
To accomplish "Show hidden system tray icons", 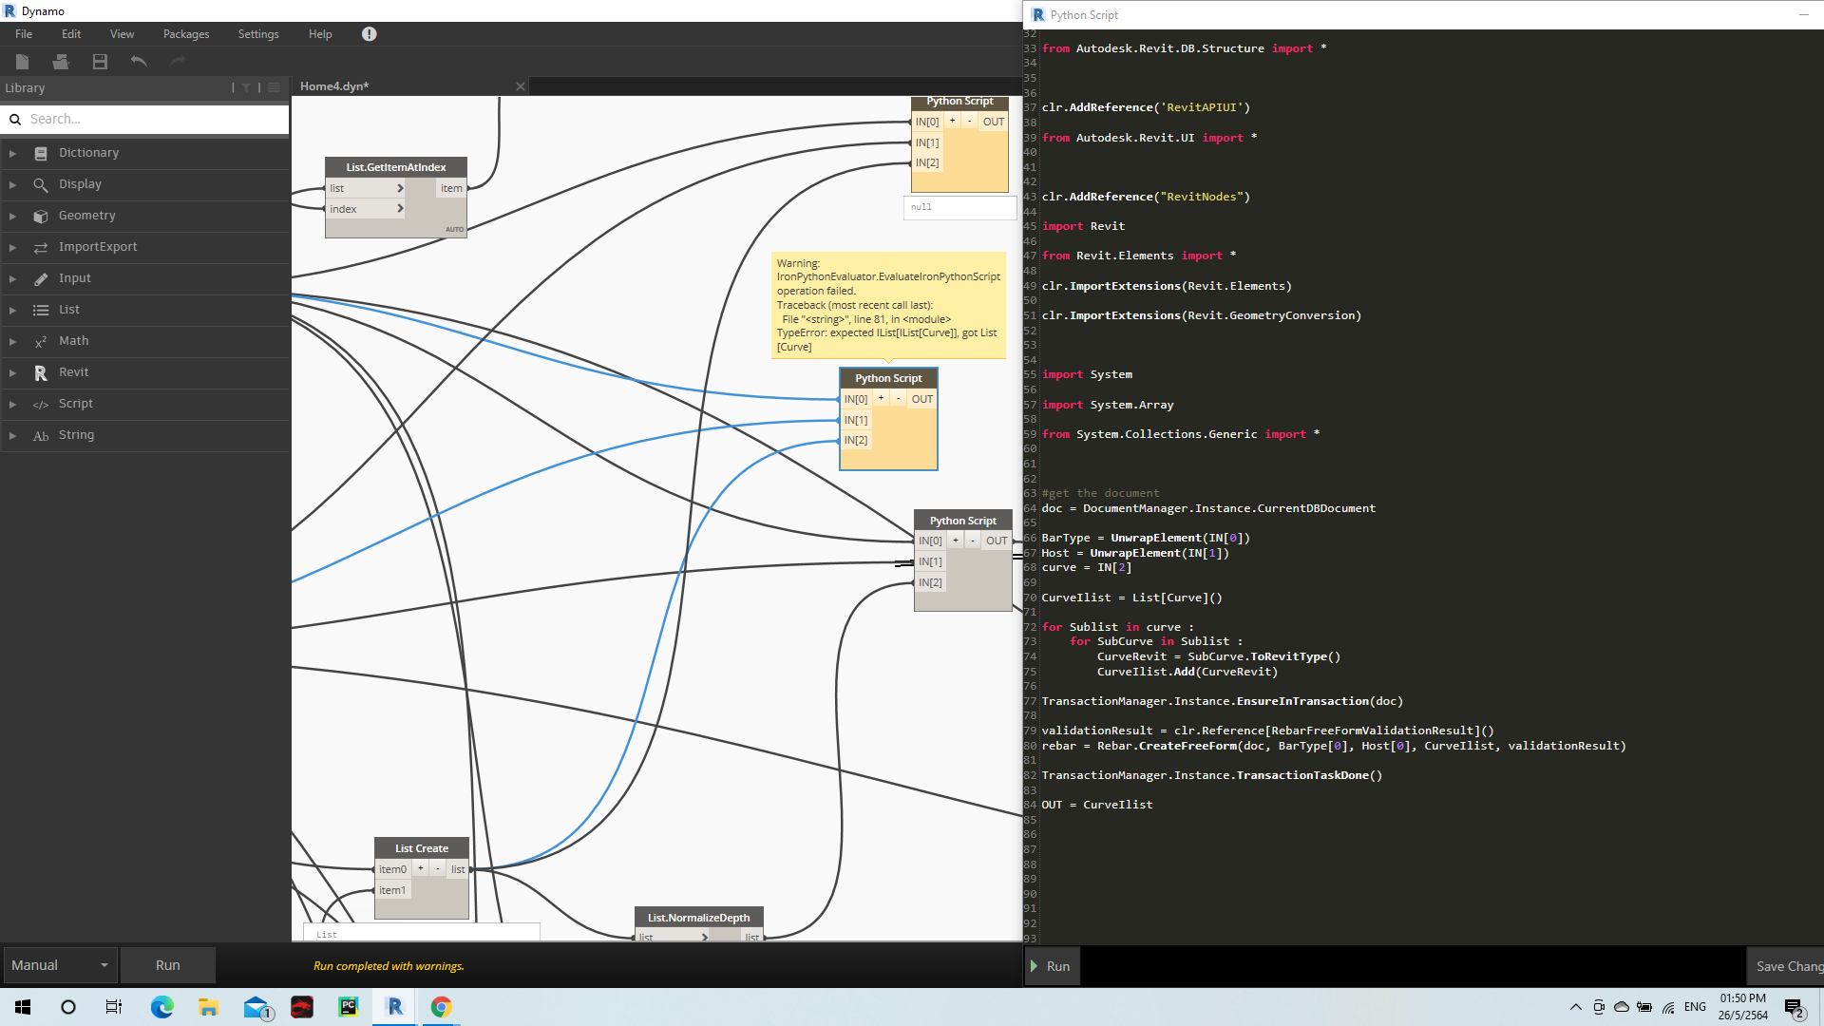I will [1576, 1007].
